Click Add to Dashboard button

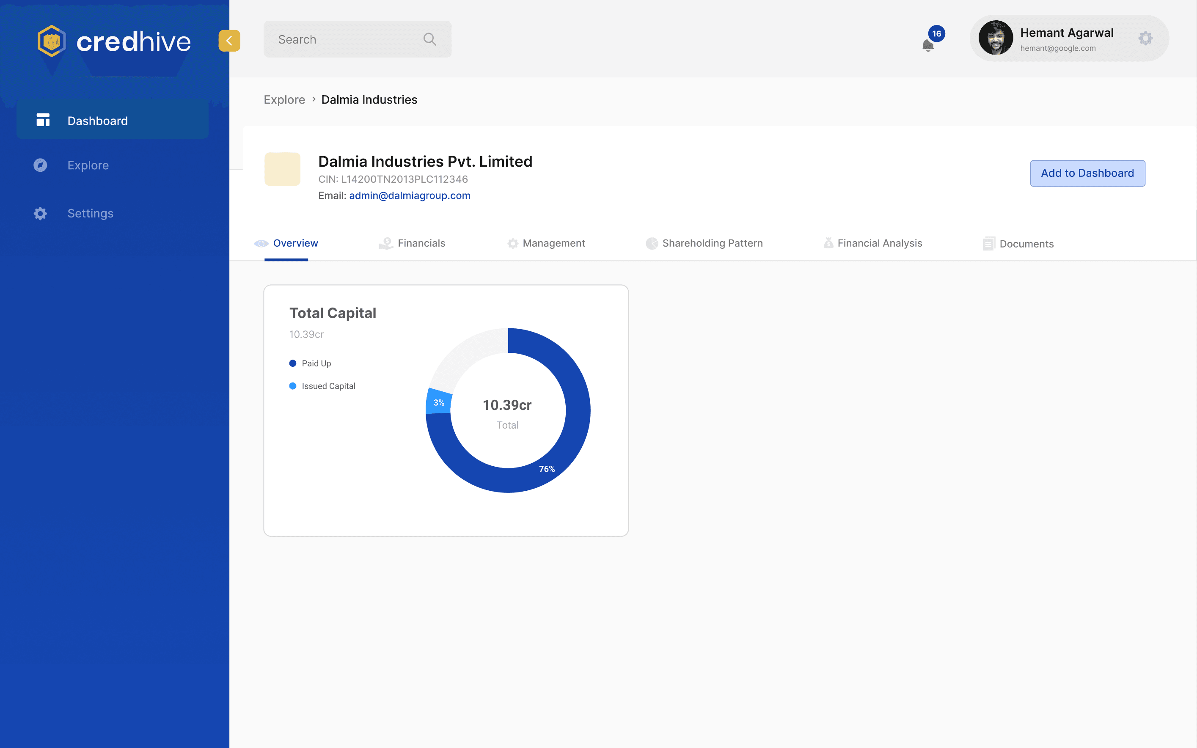pos(1087,173)
